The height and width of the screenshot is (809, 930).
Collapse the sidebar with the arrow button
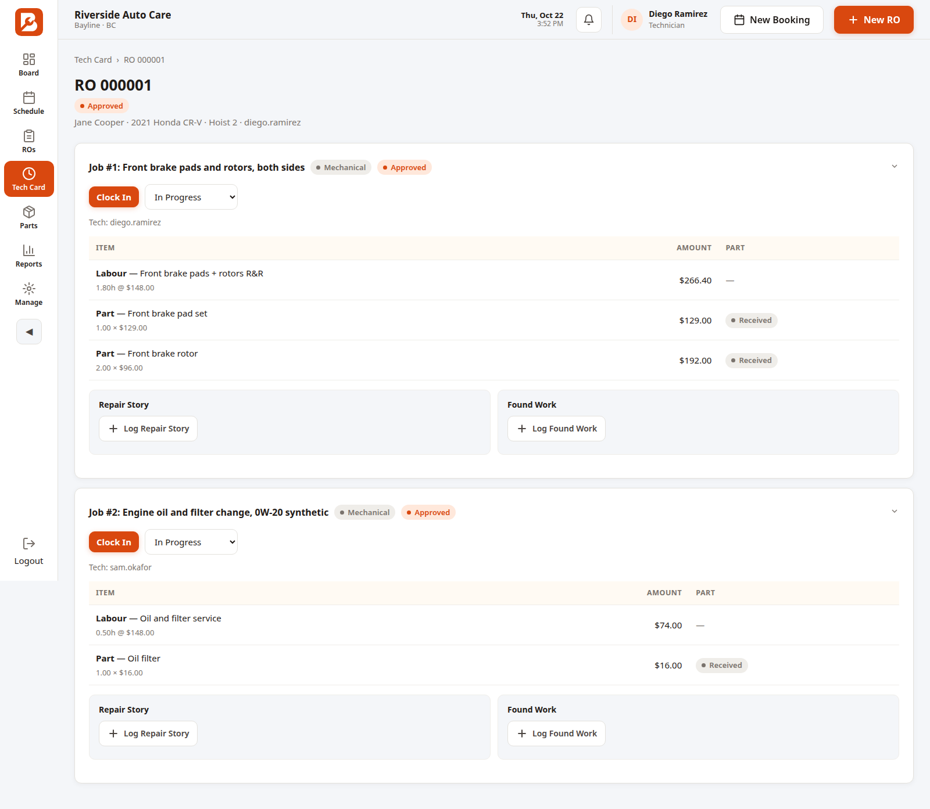(x=29, y=332)
